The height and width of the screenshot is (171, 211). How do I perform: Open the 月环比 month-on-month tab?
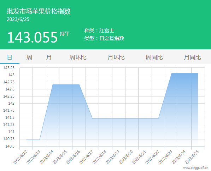point(116,57)
